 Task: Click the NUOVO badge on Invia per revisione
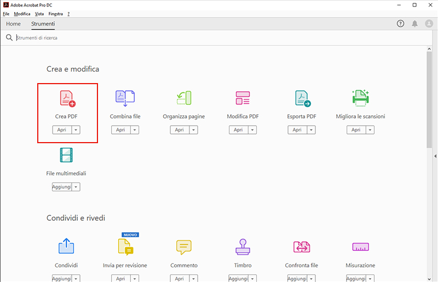[x=130, y=235]
